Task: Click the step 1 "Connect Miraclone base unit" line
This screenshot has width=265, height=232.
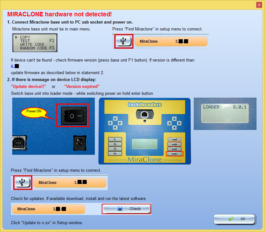Action: 70,22
